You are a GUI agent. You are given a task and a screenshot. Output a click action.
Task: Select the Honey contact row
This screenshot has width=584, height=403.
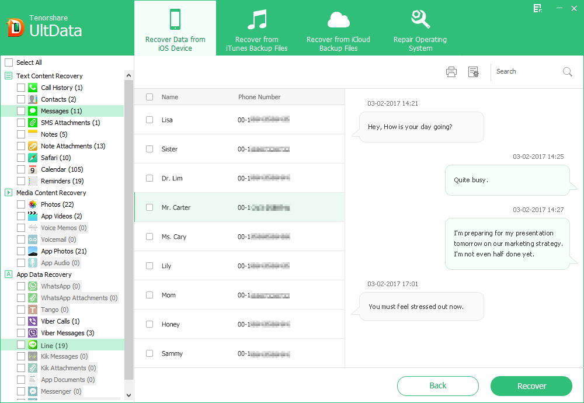pos(239,324)
